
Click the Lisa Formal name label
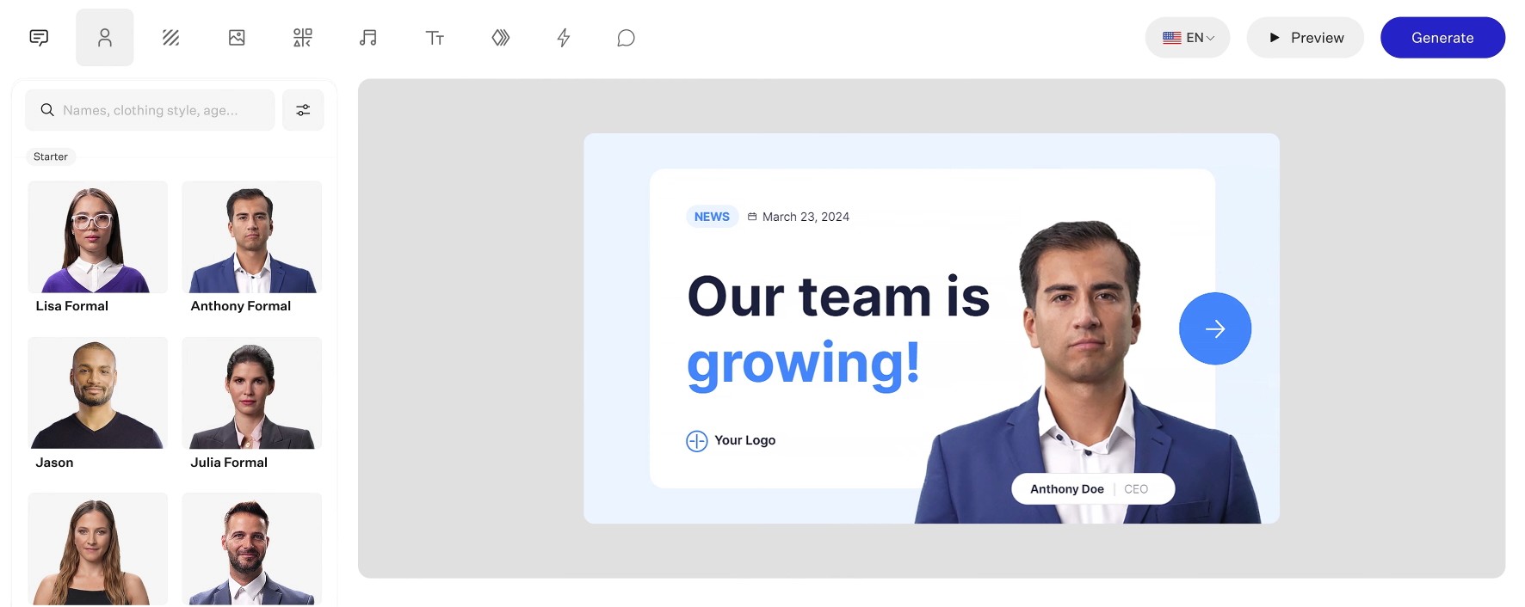[72, 306]
